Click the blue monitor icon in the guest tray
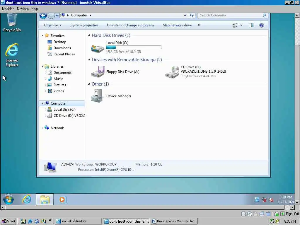 pyautogui.click(x=257, y=200)
